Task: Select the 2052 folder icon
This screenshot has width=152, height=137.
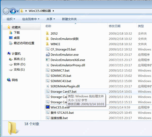Action: coord(47,33)
